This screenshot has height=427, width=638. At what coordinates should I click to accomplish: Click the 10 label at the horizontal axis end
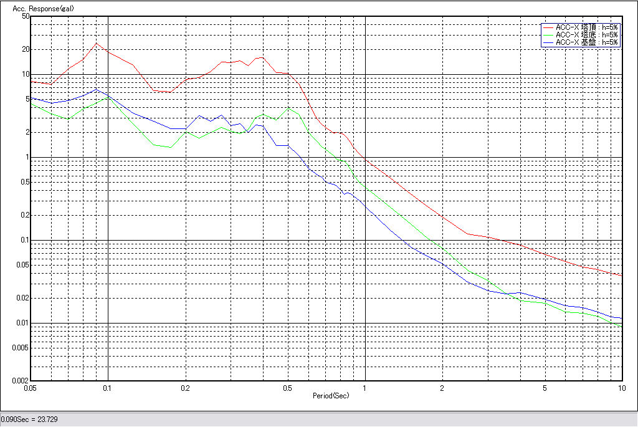pyautogui.click(x=621, y=388)
